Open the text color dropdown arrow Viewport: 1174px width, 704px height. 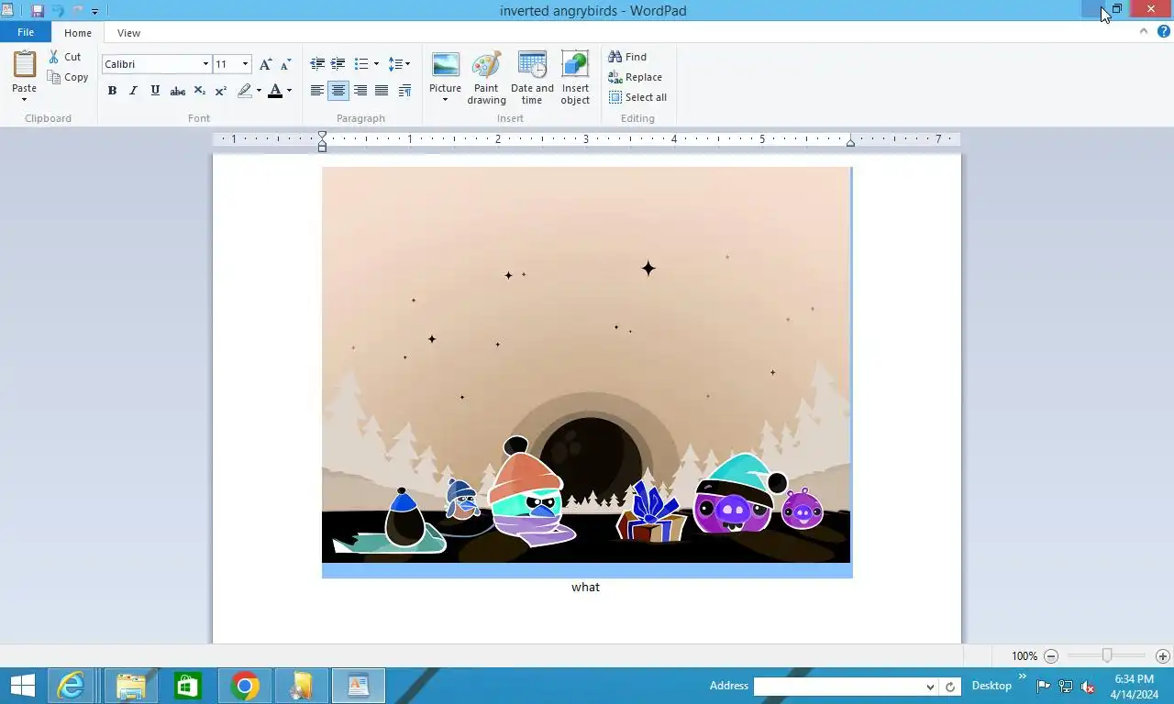point(289,91)
